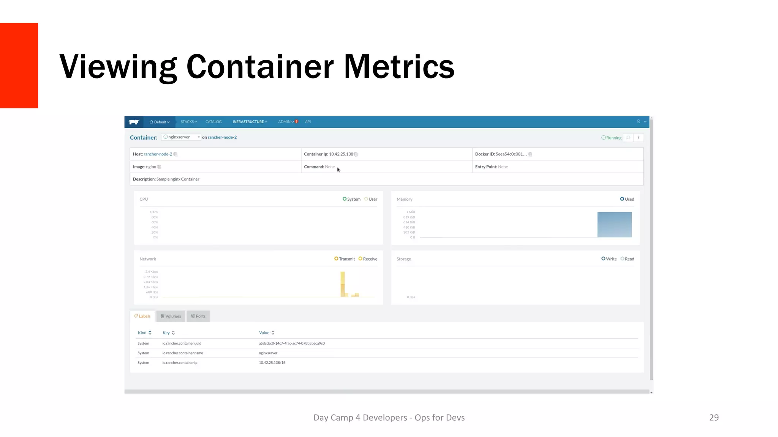Click the blue memory usage bar
778x437 pixels.
pos(615,225)
